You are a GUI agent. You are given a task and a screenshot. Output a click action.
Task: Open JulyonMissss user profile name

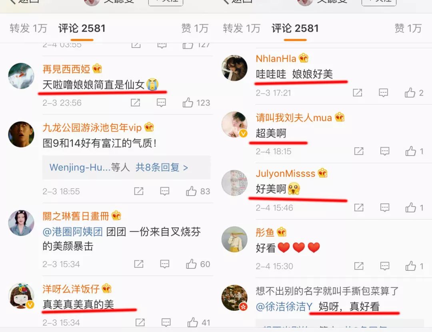tap(286, 173)
